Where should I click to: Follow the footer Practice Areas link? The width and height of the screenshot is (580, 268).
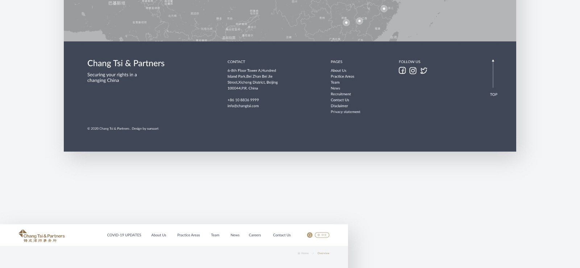[342, 76]
